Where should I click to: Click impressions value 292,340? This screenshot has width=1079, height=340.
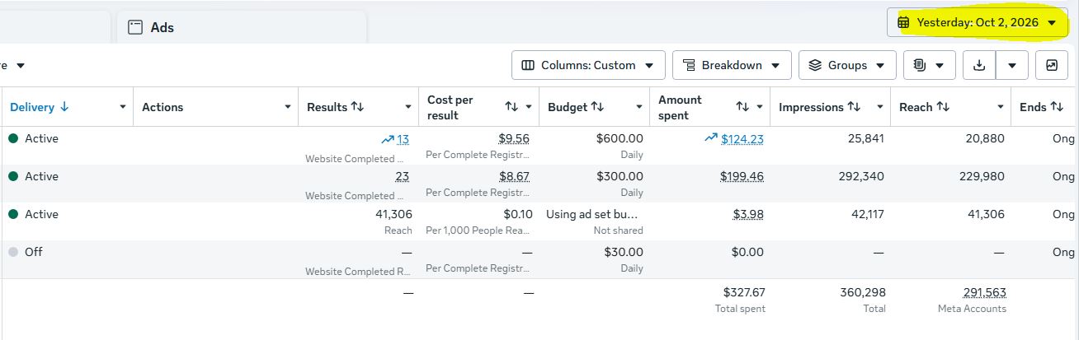[862, 177]
